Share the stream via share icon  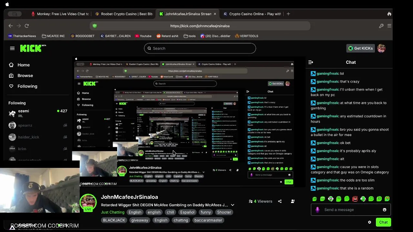280,201
